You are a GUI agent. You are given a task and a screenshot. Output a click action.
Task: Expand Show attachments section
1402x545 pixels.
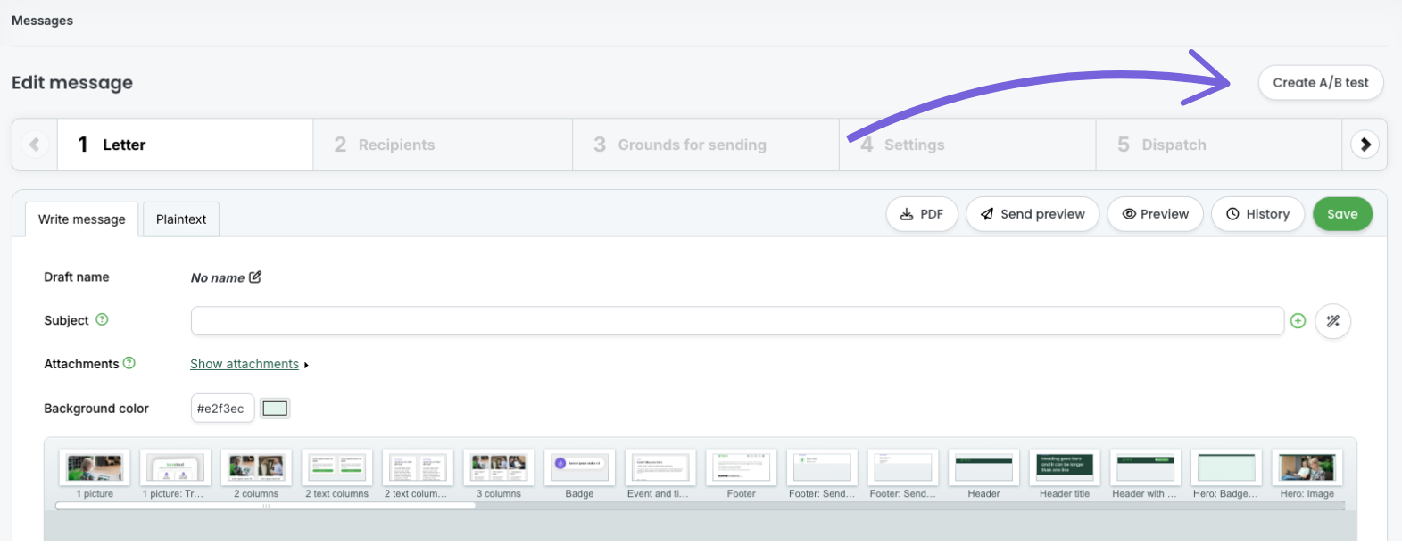(x=245, y=364)
